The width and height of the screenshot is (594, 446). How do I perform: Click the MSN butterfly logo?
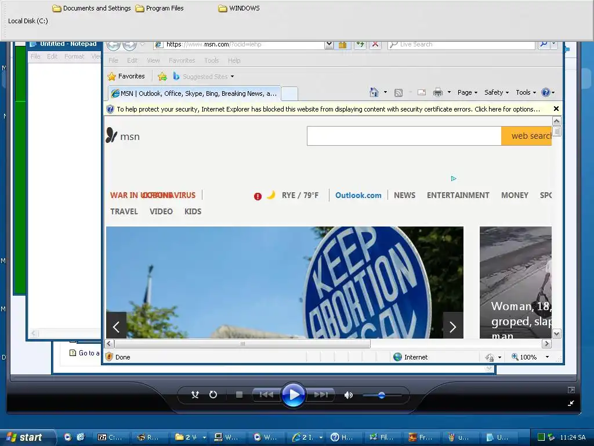click(111, 135)
